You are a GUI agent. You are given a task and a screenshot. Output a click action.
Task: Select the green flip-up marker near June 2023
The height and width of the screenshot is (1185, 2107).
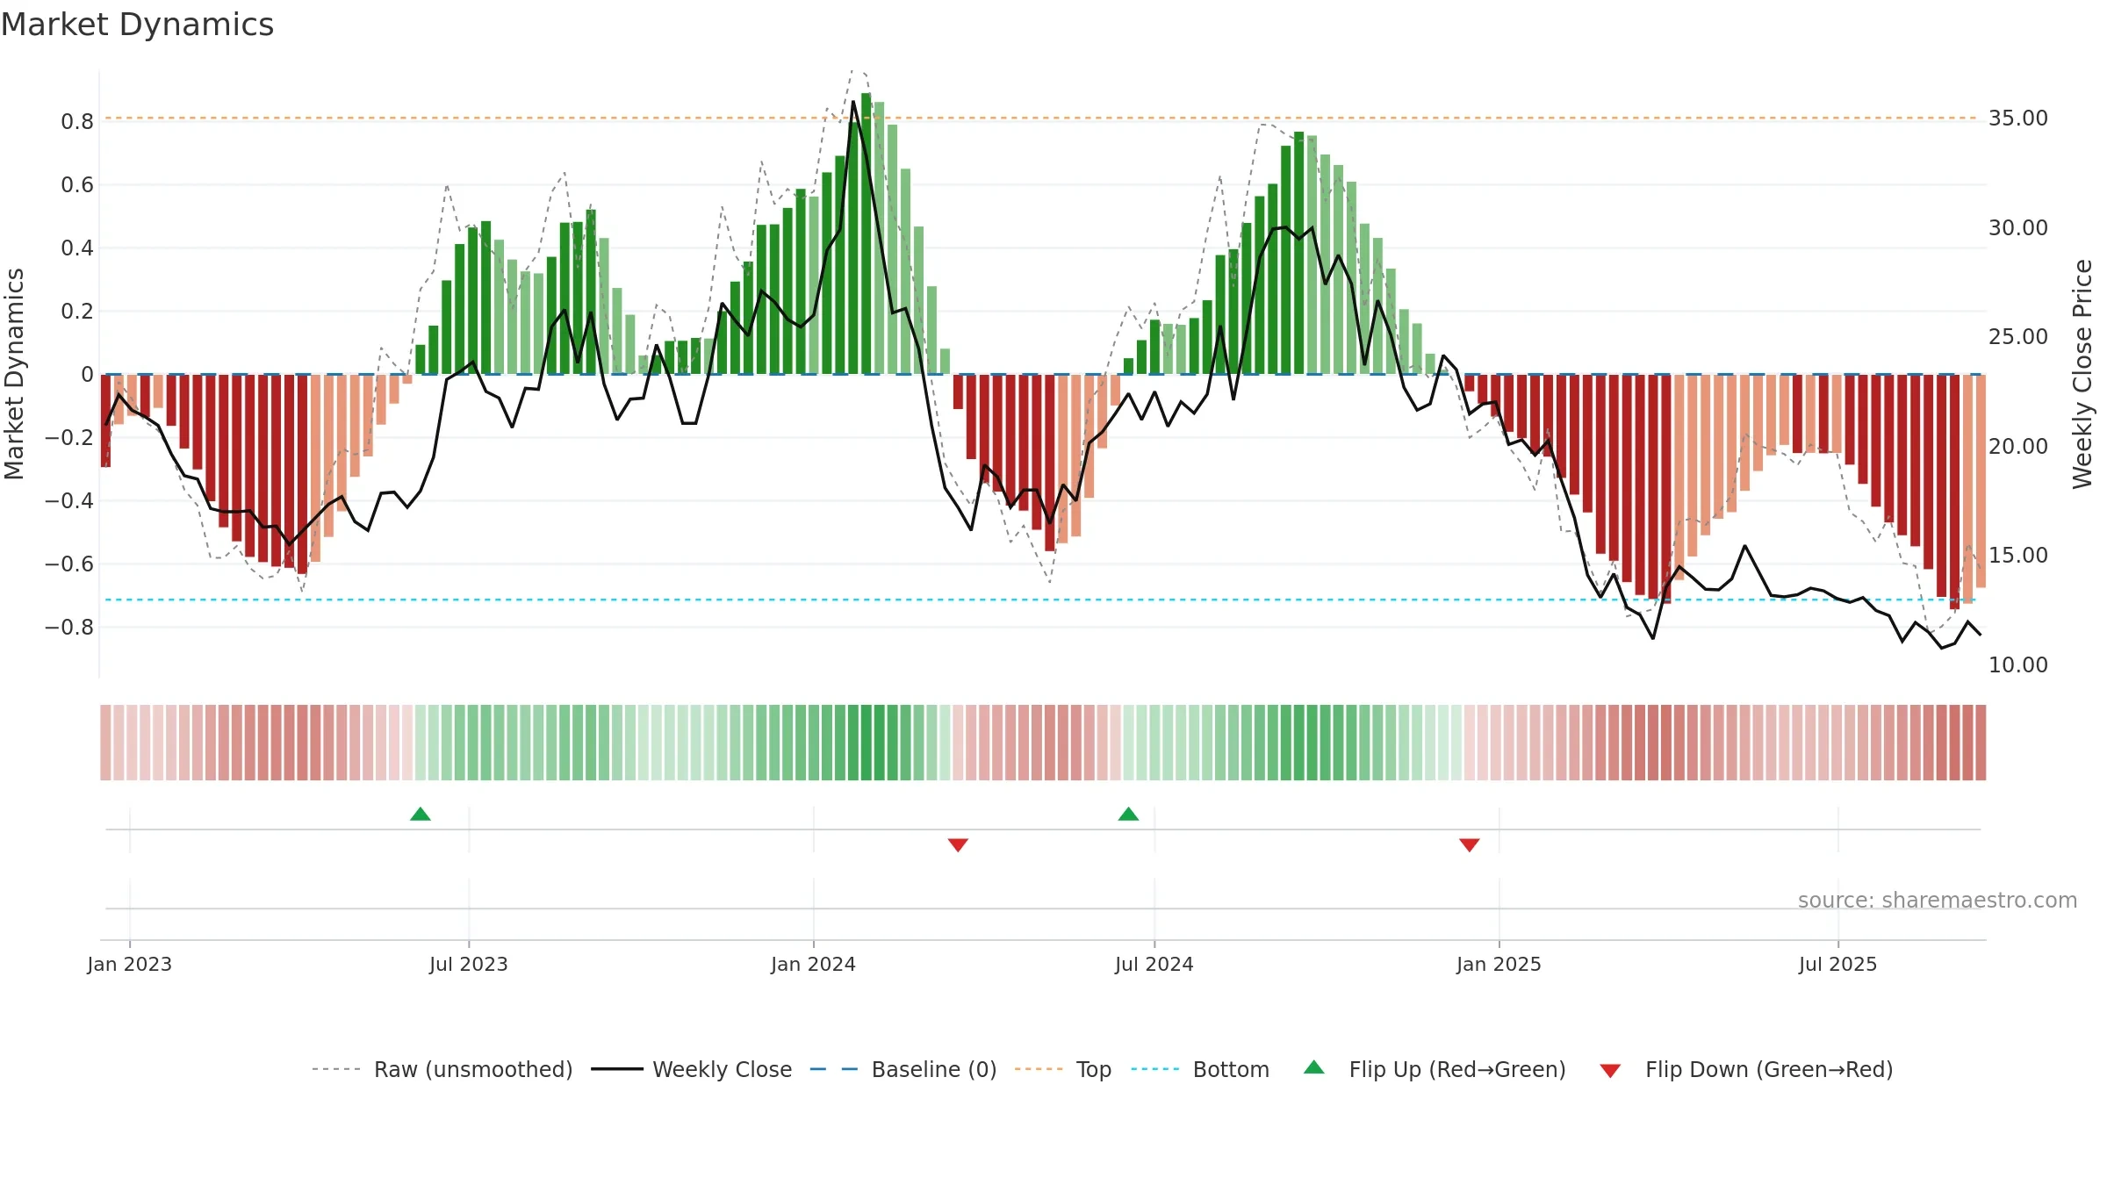pos(421,814)
